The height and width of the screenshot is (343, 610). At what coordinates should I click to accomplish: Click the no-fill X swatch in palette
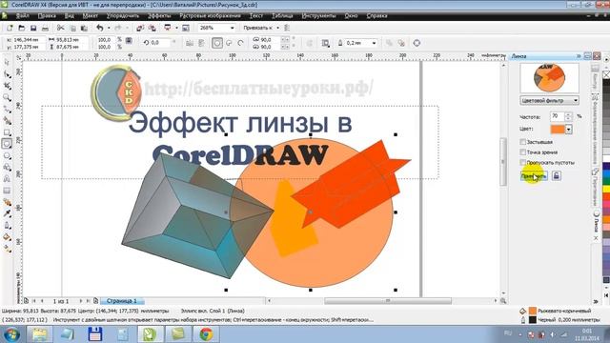tap(606, 74)
